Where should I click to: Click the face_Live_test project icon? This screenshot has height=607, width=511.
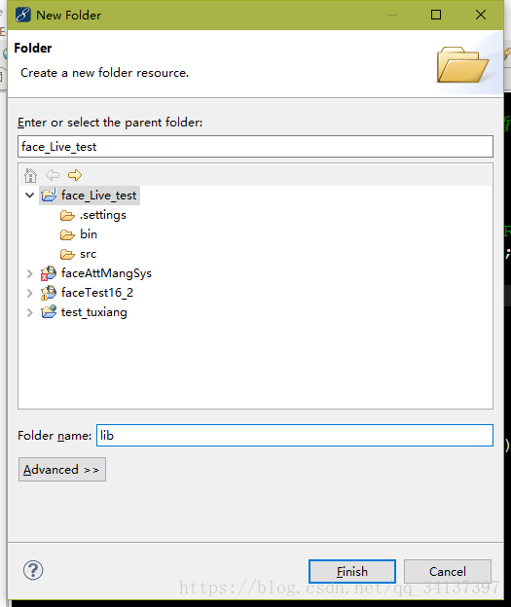pos(49,196)
